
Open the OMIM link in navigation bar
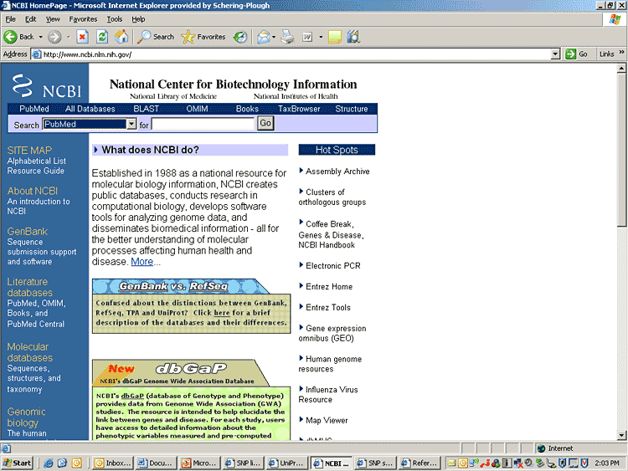197,109
